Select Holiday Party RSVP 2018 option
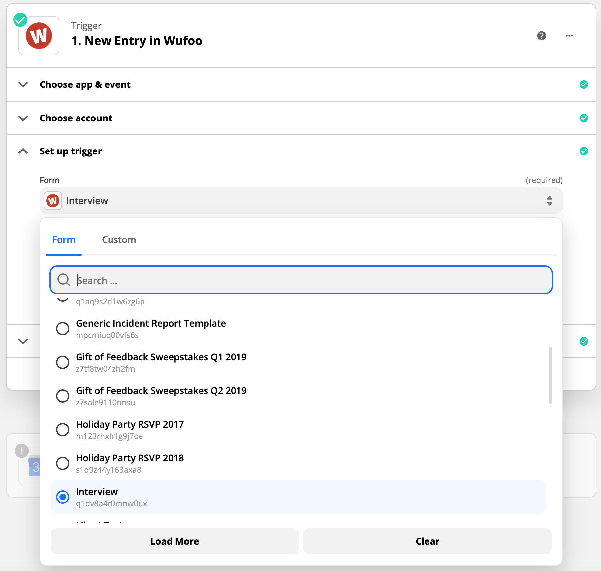Image resolution: width=601 pixels, height=571 pixels. [x=63, y=463]
